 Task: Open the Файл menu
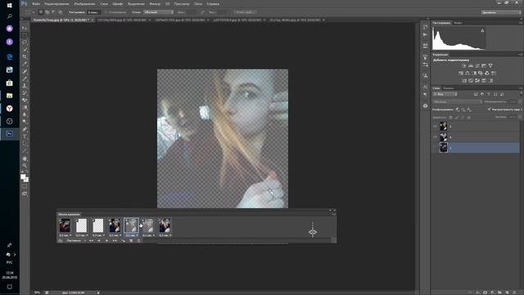(36, 3)
